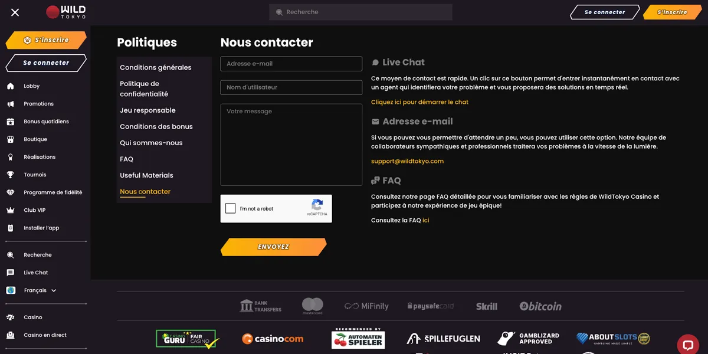The width and height of the screenshot is (708, 354).
Task: Click the Promotions megaphone icon
Action: coord(10,104)
